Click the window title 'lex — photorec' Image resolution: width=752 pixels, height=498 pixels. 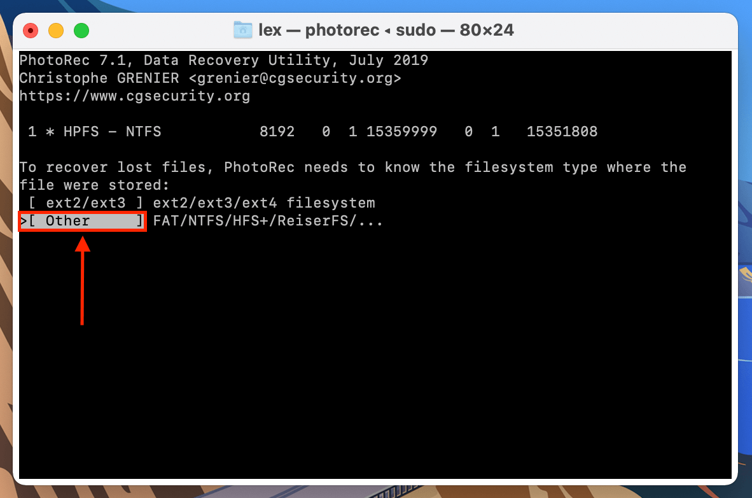pyautogui.click(x=319, y=31)
